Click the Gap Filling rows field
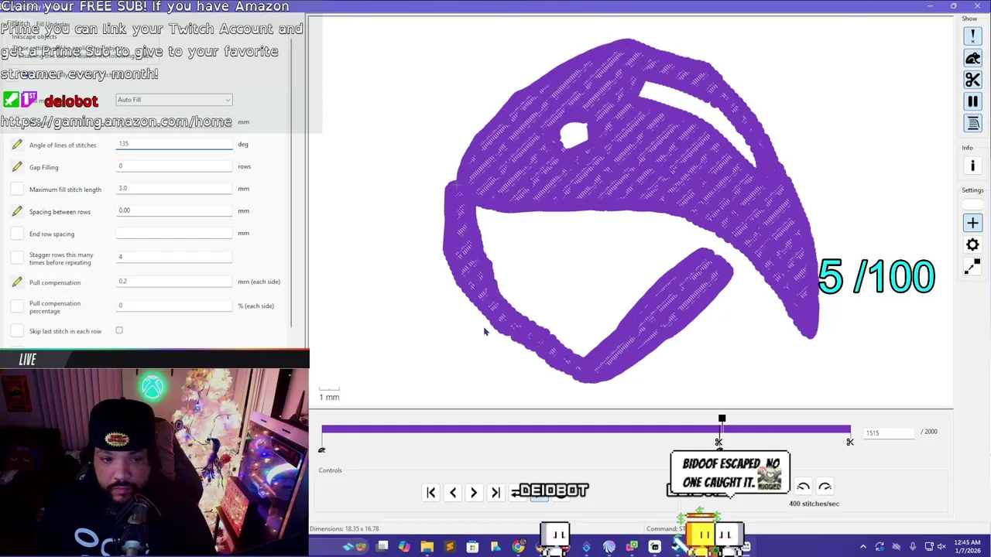 pos(174,166)
